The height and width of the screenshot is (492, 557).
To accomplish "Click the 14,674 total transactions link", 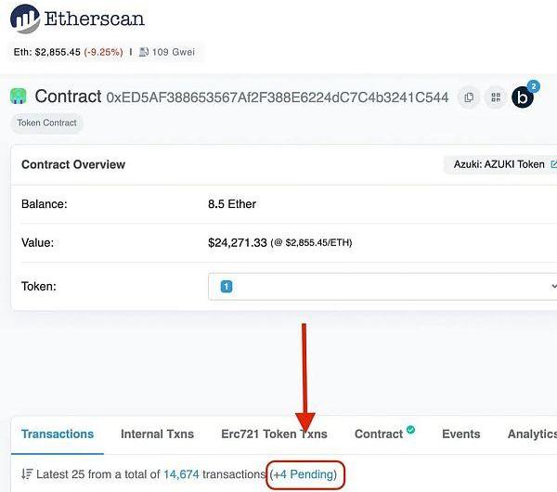I will pyautogui.click(x=181, y=474).
